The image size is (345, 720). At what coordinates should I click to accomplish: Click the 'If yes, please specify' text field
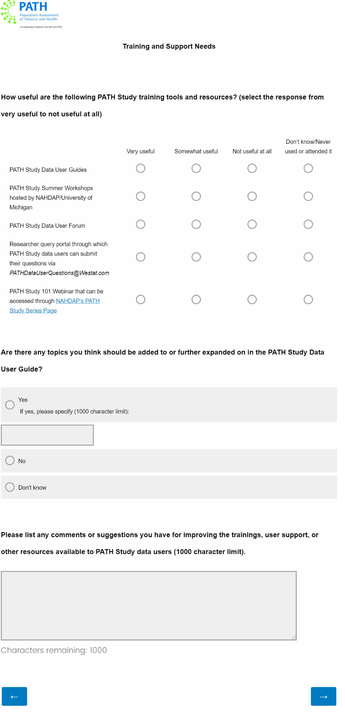(x=48, y=435)
